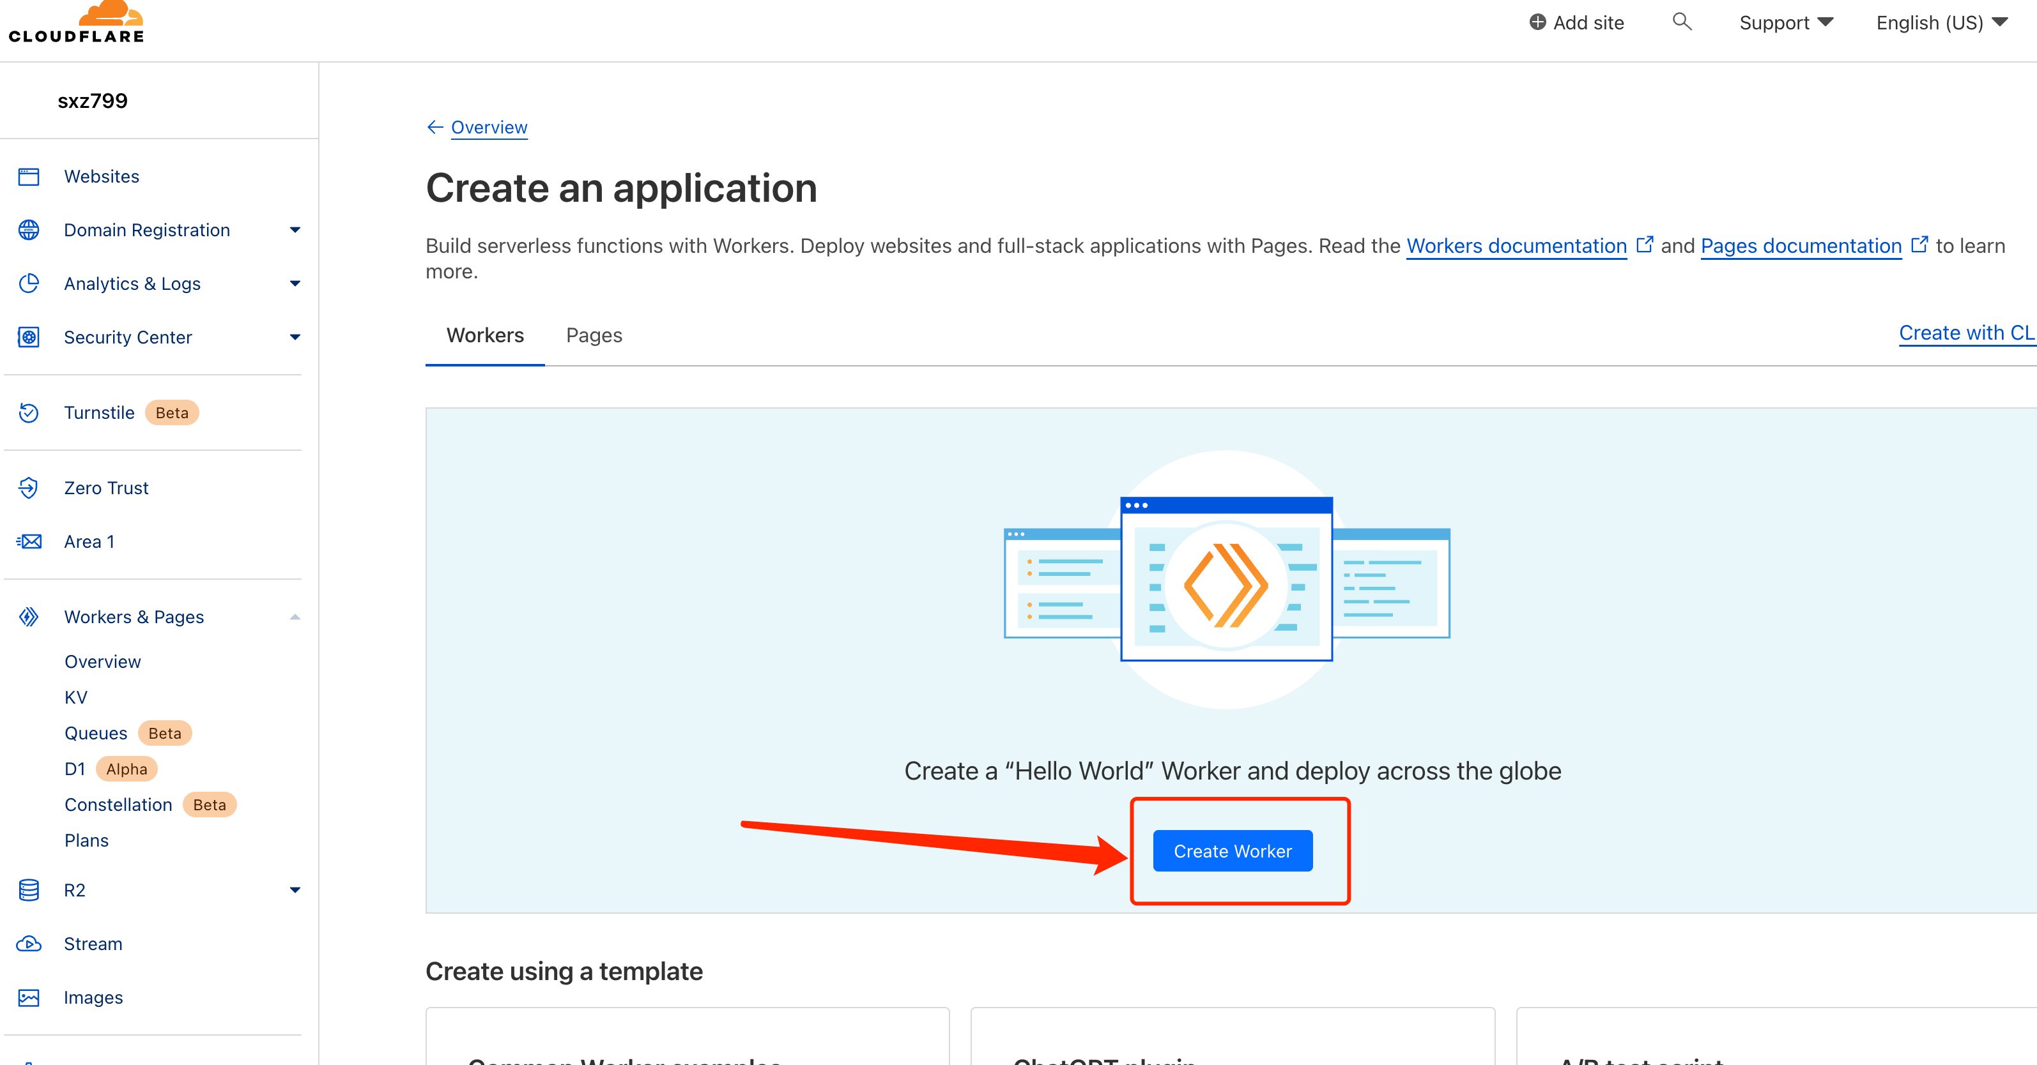
Task: Click the Alpha badge next to D1
Action: pos(127,769)
